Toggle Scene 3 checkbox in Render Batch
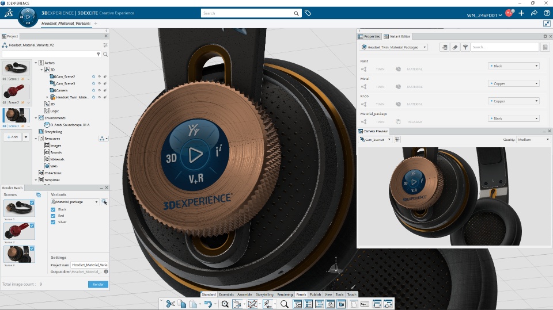Viewport: 553px width, 310px height. 32,248
